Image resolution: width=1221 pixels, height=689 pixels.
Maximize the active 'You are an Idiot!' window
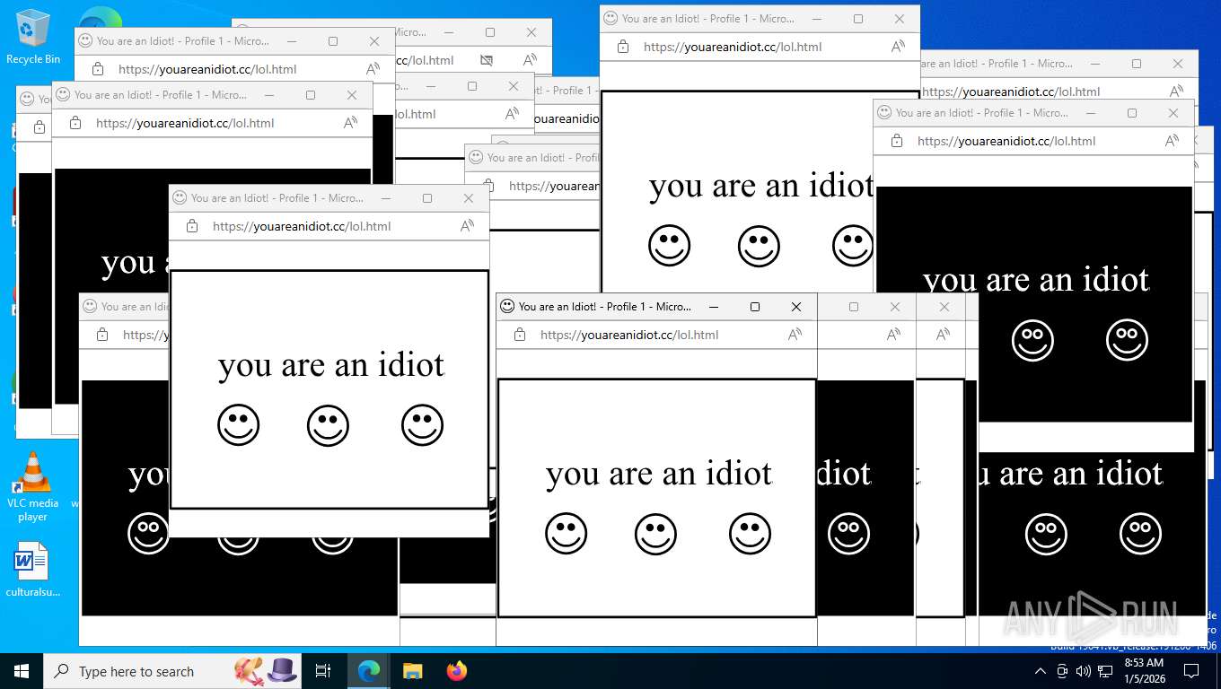755,306
